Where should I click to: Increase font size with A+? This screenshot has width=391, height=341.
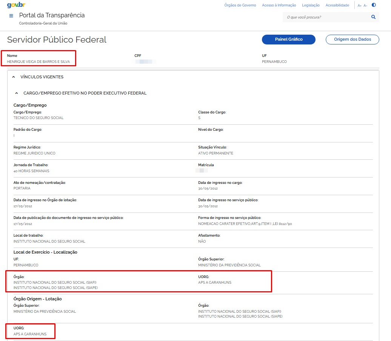(360, 6)
